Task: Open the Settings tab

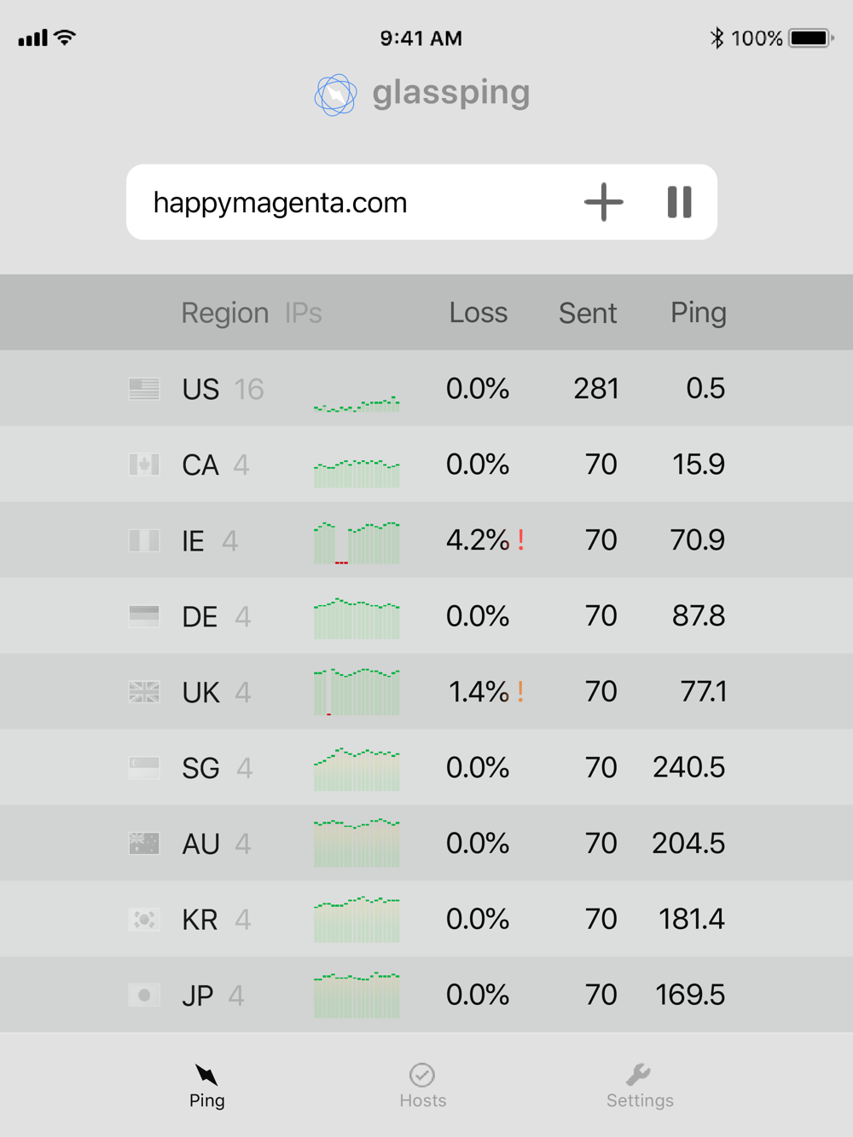Action: click(640, 1086)
